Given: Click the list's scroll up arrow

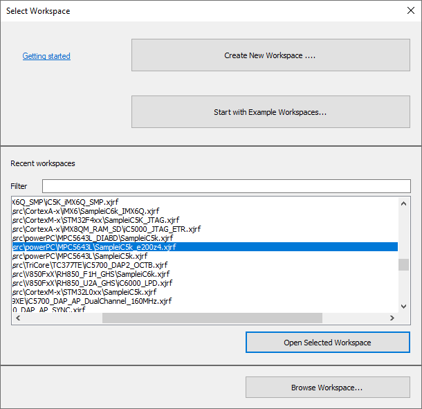Looking at the screenshot, I should (403, 202).
